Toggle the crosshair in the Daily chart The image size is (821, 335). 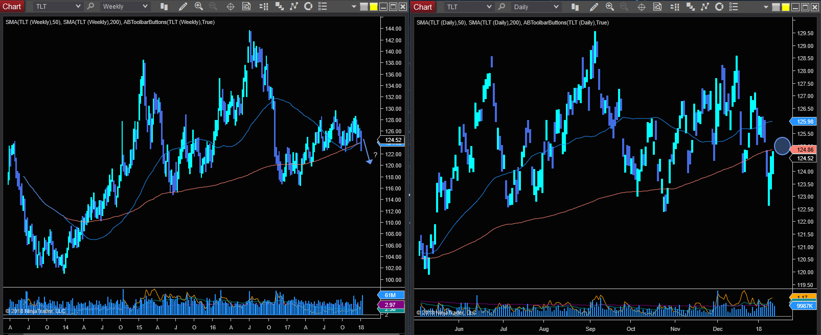click(642, 7)
